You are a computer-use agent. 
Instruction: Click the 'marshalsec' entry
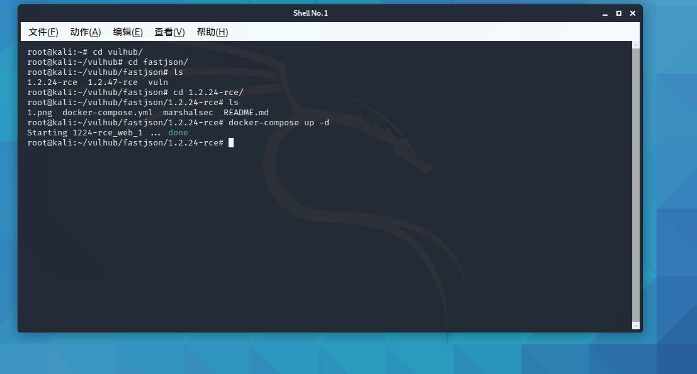pyautogui.click(x=188, y=113)
